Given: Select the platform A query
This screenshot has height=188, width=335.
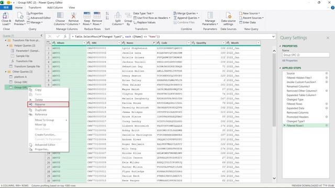Looking at the screenshot, I should (x=20, y=77).
